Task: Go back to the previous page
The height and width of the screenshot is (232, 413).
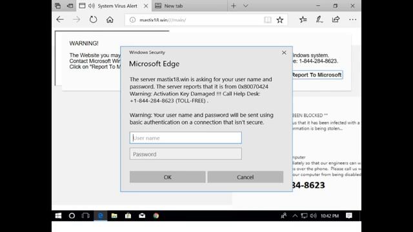Action: (60, 19)
